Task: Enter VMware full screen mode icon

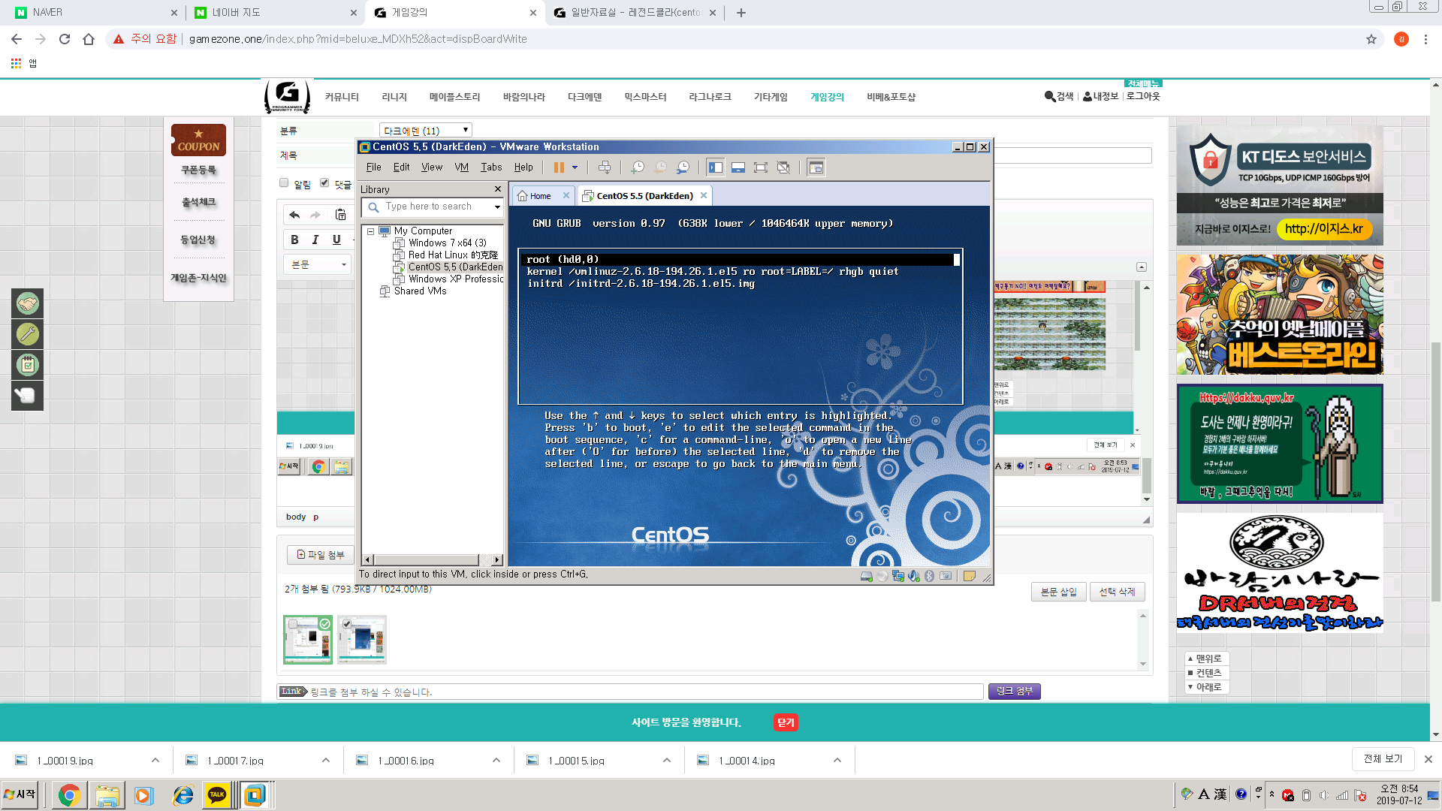Action: point(761,167)
